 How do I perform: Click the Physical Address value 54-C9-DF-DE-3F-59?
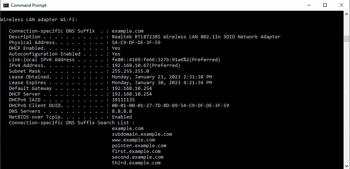[x=136, y=43]
